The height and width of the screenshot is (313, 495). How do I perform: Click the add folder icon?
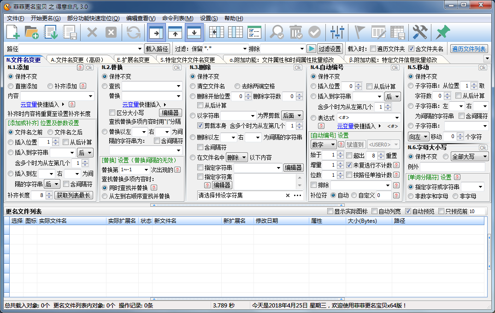click(x=31, y=32)
